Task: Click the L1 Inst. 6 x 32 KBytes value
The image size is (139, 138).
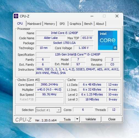Action: click(92, 89)
